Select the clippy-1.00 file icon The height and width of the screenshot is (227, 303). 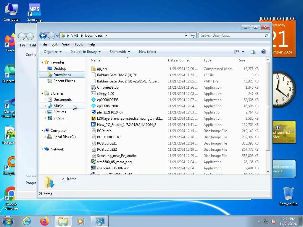click(93, 93)
